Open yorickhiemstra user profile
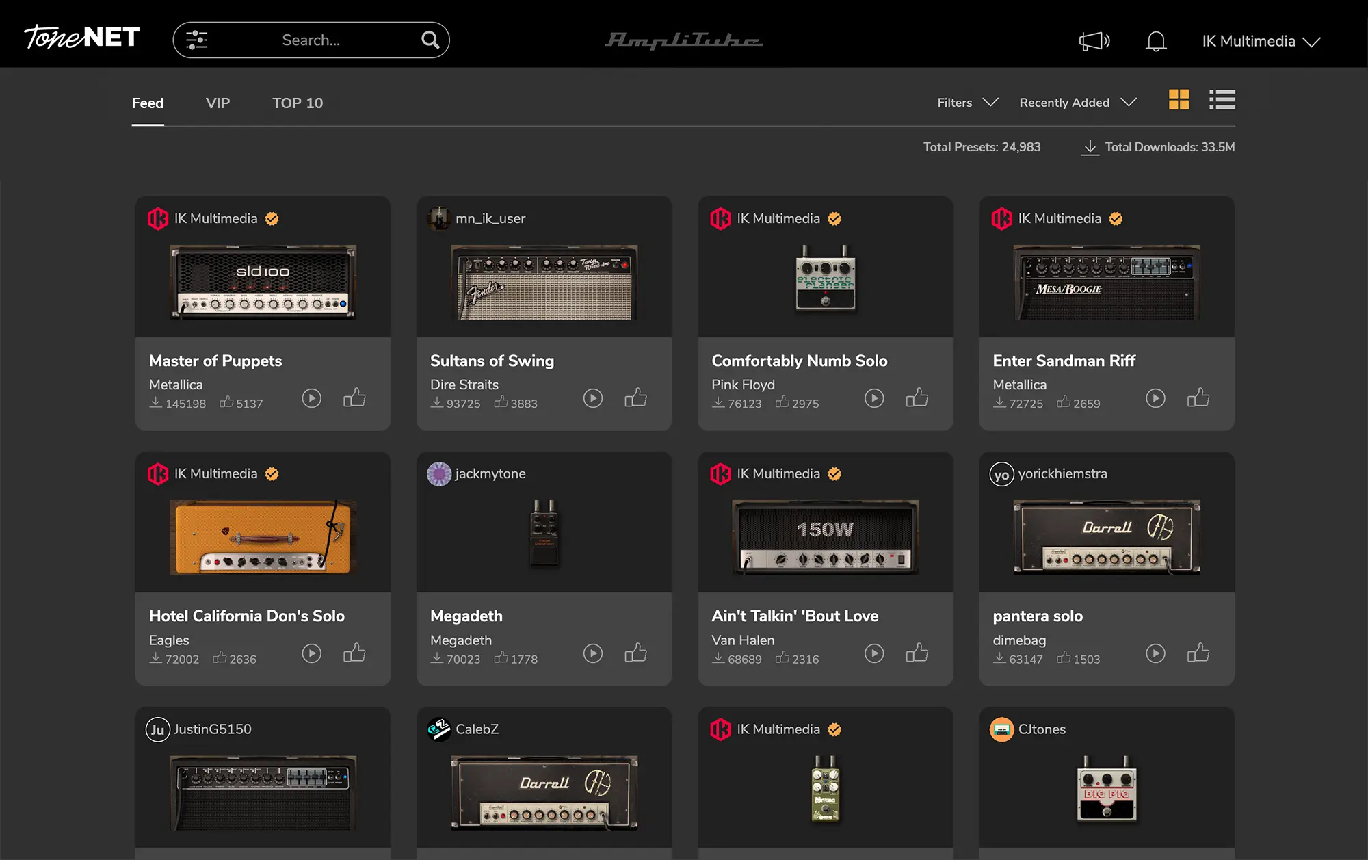This screenshot has width=1368, height=860. [1062, 473]
